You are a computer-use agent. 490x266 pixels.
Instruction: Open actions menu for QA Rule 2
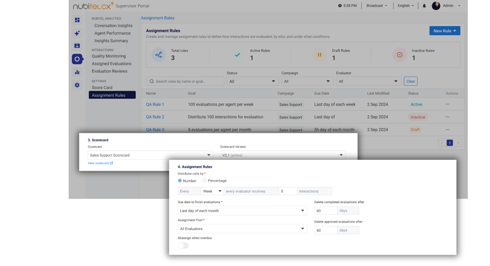point(447,117)
